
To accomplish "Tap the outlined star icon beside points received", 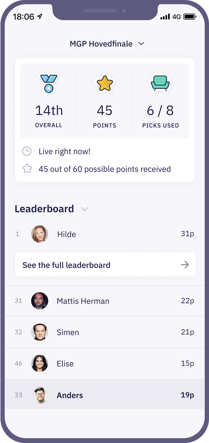I will coord(27,169).
